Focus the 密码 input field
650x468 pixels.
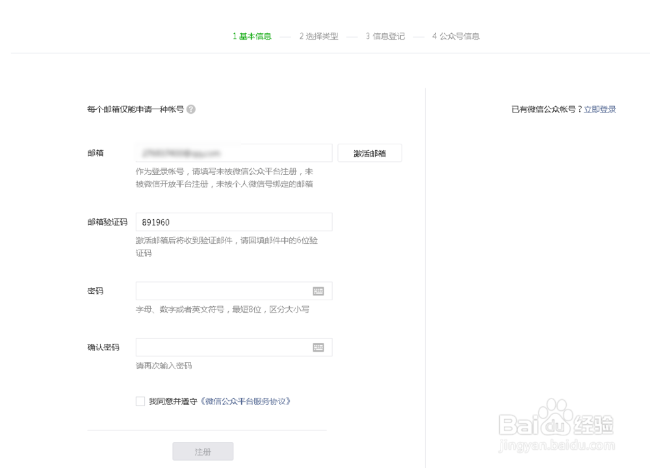coord(234,291)
